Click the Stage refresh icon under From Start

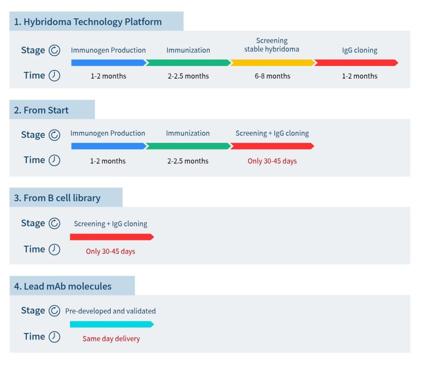(x=54, y=135)
